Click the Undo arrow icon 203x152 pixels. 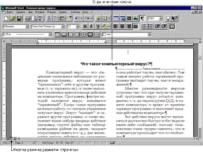pos(77,18)
